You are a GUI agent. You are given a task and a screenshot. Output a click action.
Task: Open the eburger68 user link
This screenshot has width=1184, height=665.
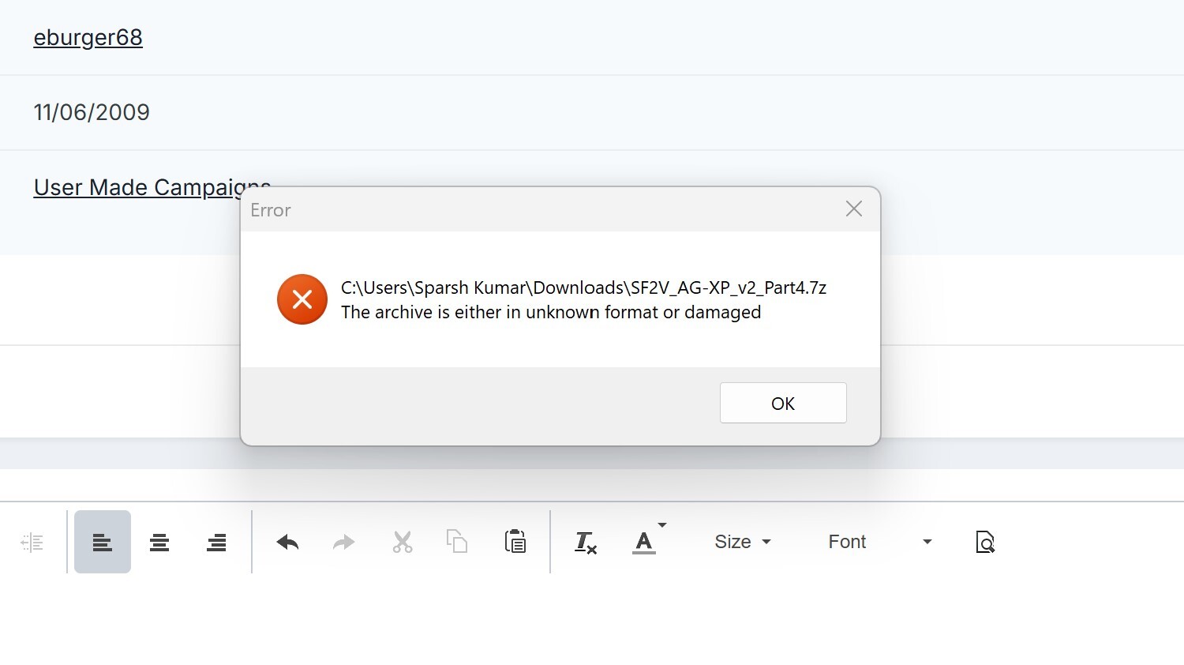tap(88, 38)
